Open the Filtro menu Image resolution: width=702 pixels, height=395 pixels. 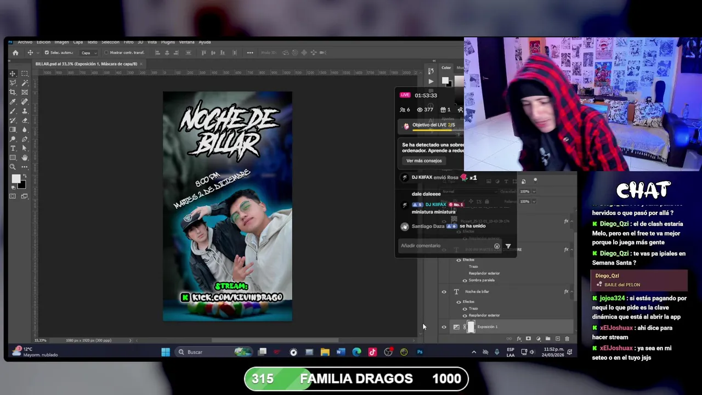(x=128, y=42)
